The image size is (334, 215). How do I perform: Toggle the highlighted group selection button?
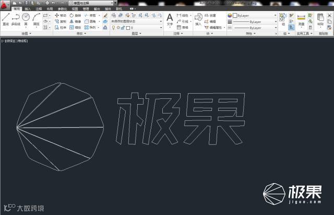coord(291,27)
